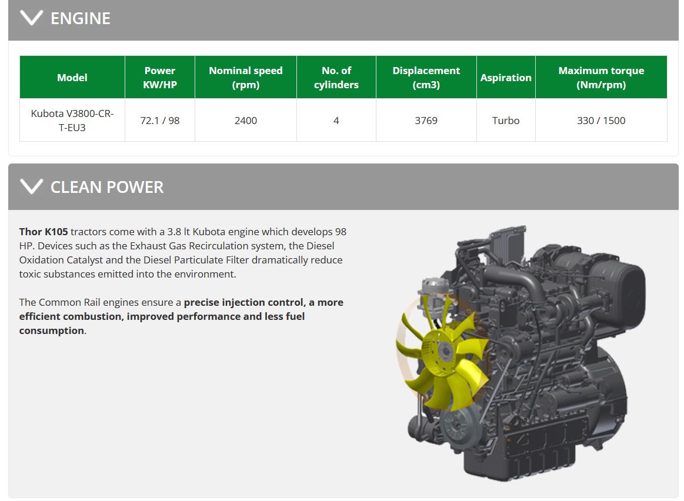Collapse the CLEAN POWER section chevron
Screen dimensions: 684x501
31,187
